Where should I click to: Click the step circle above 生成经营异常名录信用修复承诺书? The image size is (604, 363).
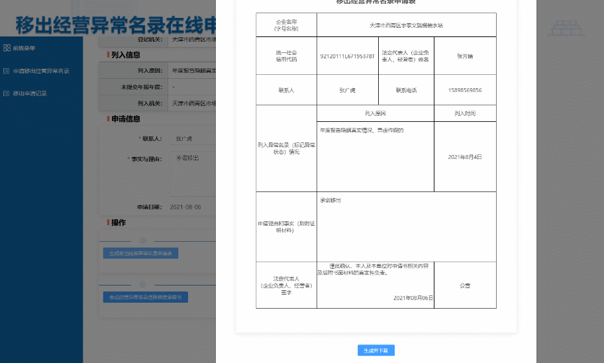pyautogui.click(x=142, y=285)
